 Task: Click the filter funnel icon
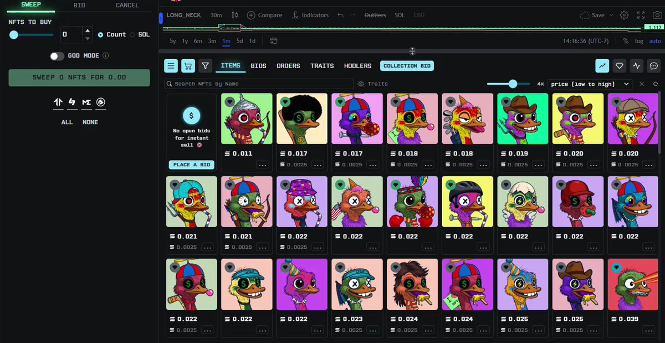pos(206,66)
